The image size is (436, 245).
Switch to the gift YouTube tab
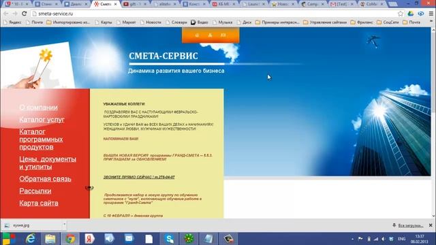135,4
